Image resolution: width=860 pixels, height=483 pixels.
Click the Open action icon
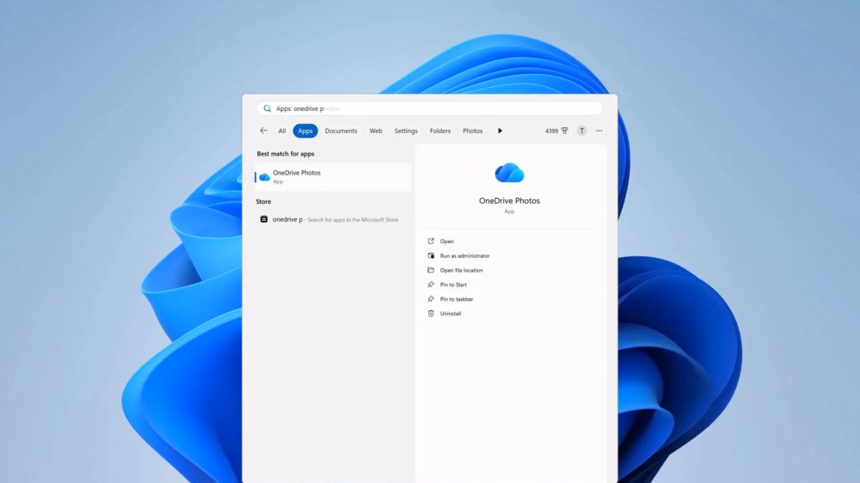[x=431, y=241]
